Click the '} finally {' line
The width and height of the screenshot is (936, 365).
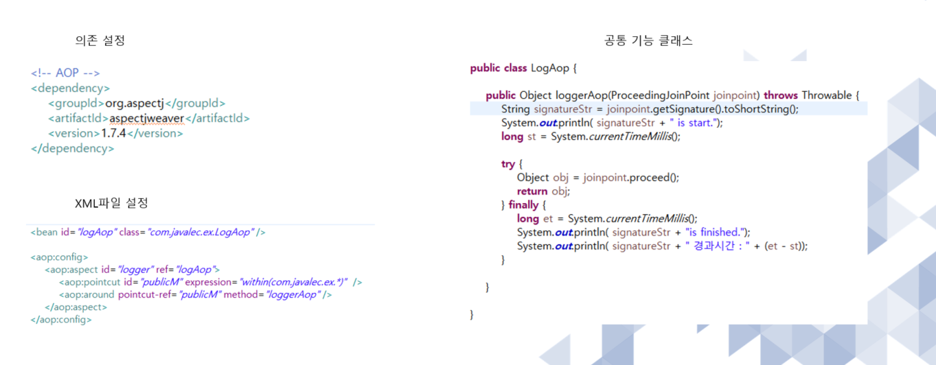pos(523,205)
